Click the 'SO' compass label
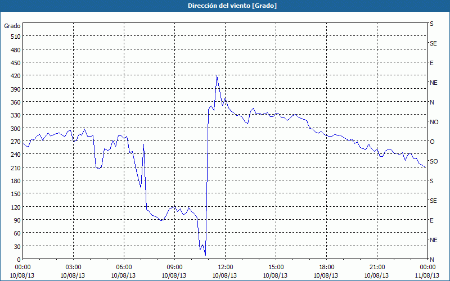Viewport: 450px width, 281px height. 434,161
